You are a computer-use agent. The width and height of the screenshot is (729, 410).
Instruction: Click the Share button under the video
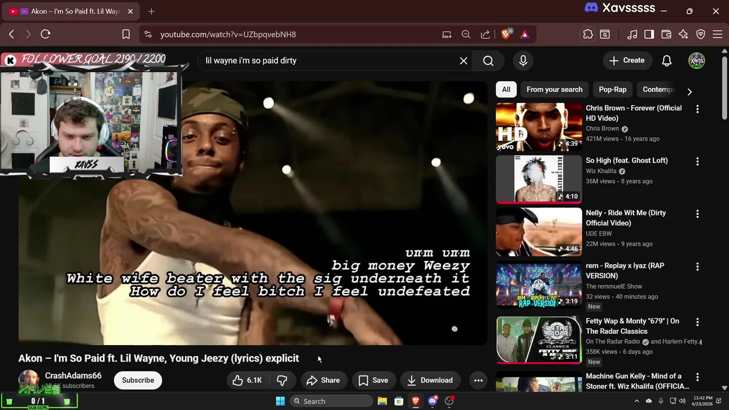pyautogui.click(x=323, y=380)
